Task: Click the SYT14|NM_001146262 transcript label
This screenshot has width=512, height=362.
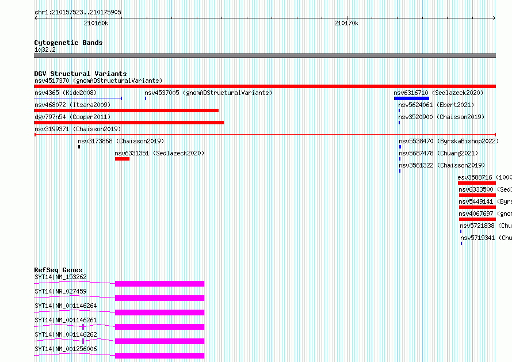Action: (x=66, y=334)
